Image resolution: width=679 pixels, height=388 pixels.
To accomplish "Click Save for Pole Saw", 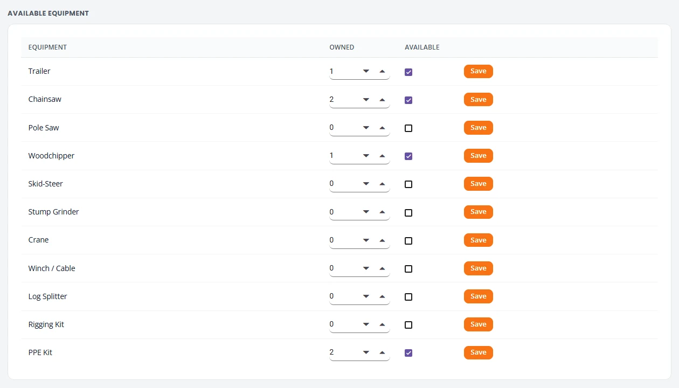I will (479, 128).
